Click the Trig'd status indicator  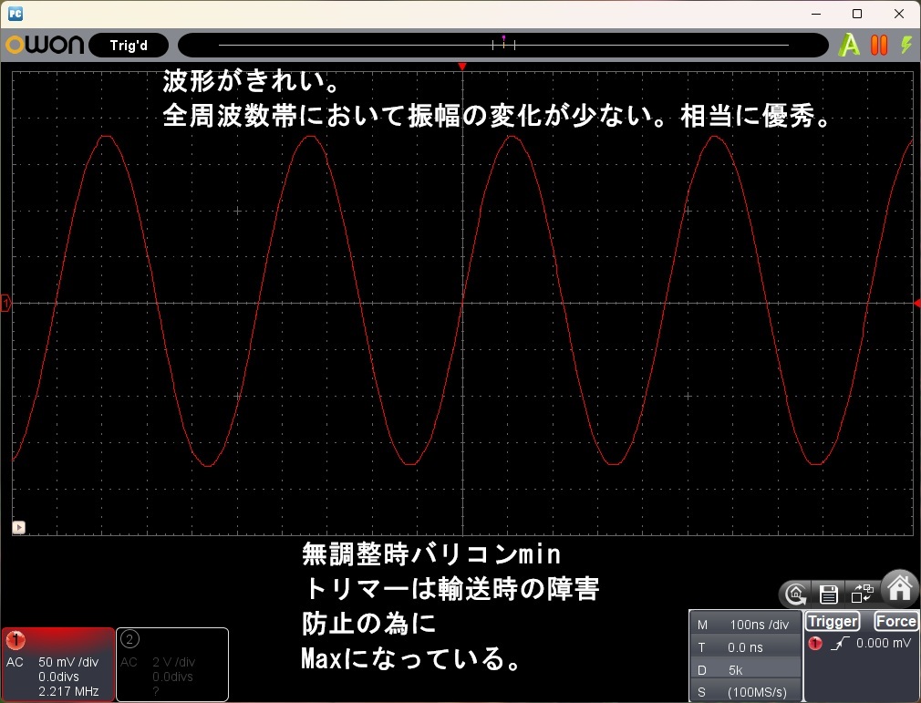[x=129, y=46]
